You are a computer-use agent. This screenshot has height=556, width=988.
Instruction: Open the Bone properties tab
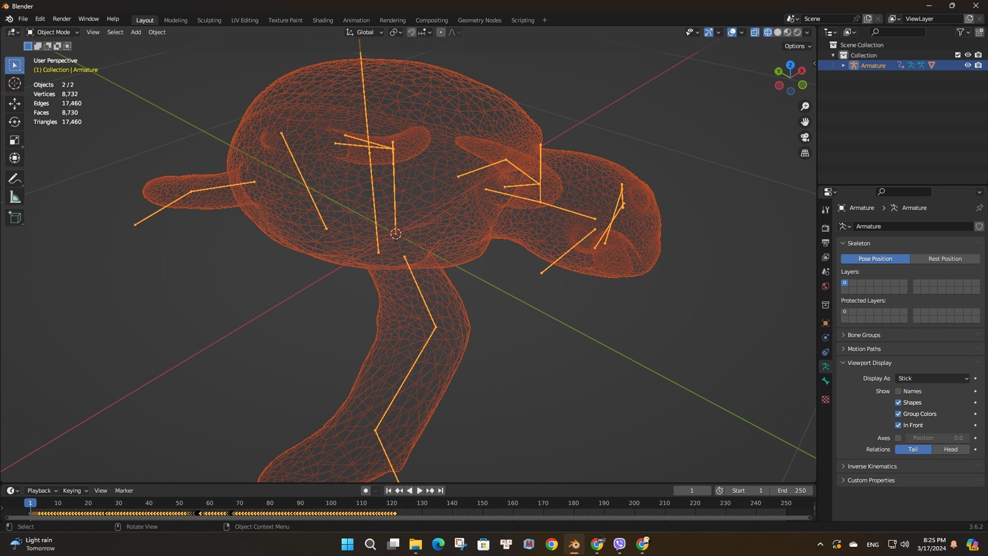825,381
